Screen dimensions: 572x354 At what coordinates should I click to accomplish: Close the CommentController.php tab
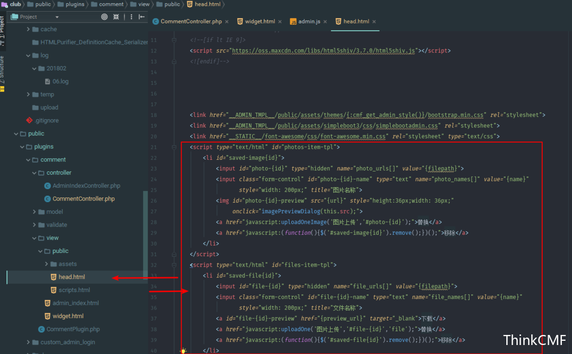227,22
